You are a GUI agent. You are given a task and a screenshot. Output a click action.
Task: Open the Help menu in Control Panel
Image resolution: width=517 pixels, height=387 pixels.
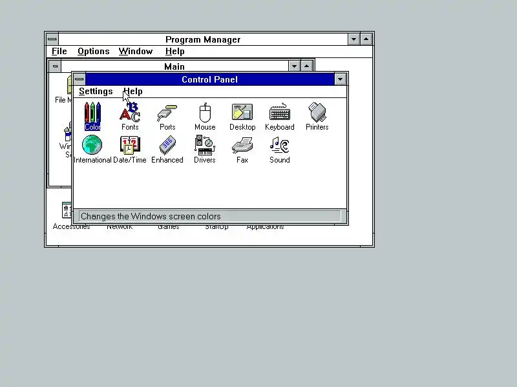point(133,92)
